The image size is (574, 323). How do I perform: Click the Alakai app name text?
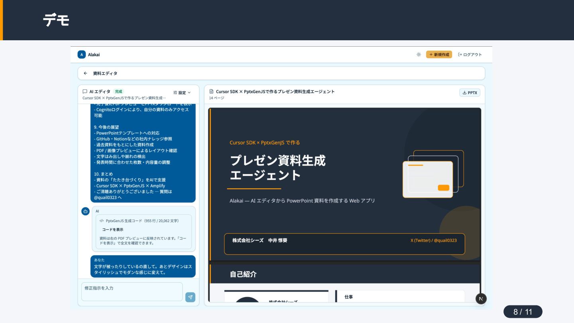[94, 55]
